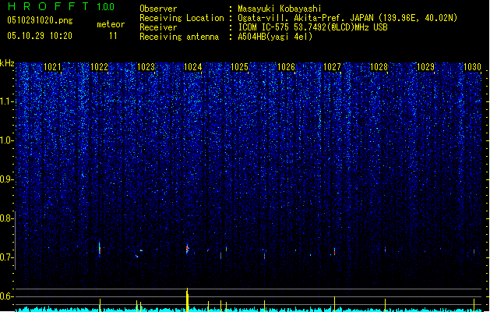Image resolution: width=490 pixels, height=312 pixels.
Task: Click the Receiving antenna label
Action: point(179,37)
